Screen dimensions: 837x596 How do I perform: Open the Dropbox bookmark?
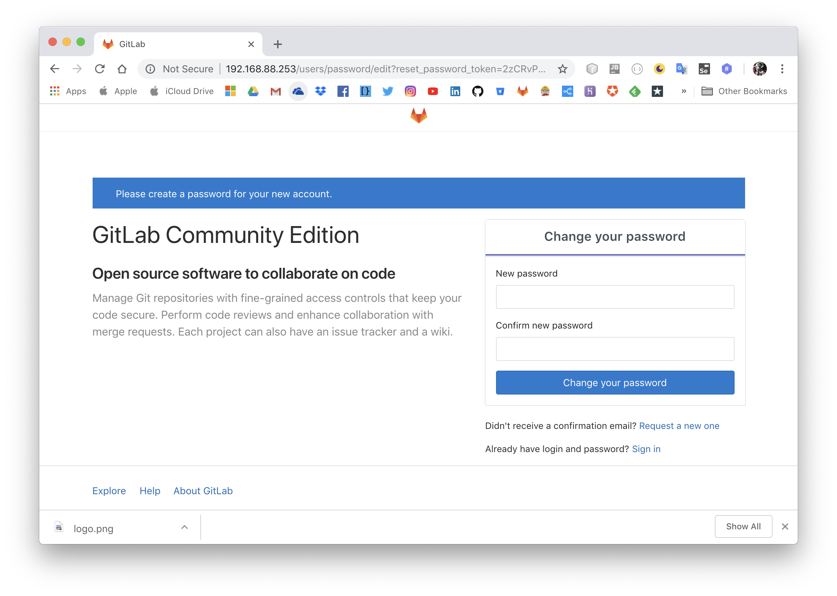point(321,91)
